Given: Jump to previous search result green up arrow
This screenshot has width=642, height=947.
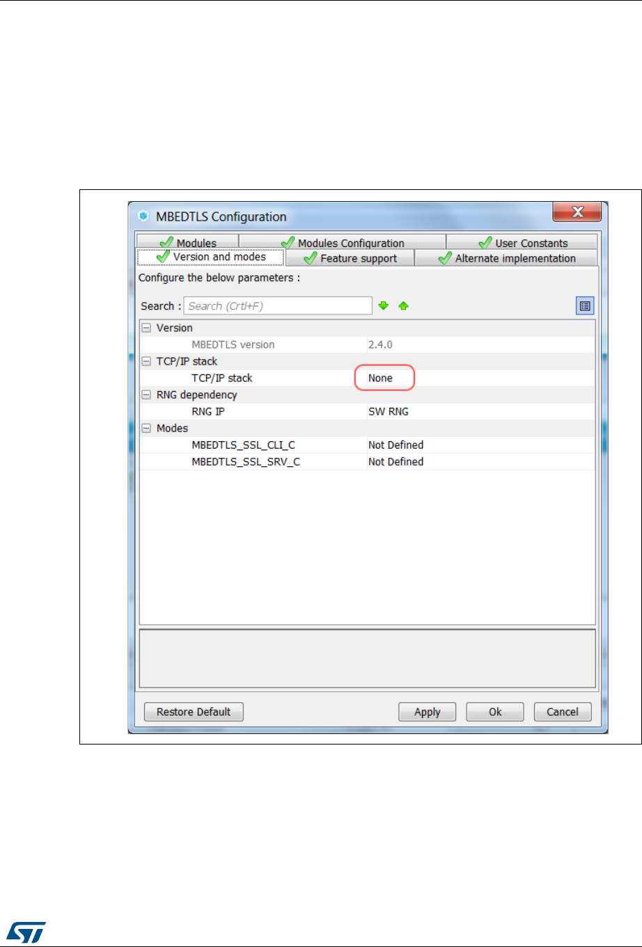Looking at the screenshot, I should (x=403, y=305).
